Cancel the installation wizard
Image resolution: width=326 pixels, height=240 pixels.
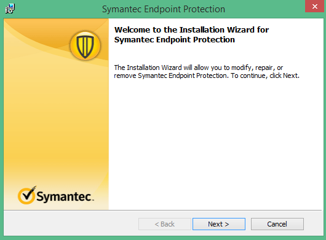pos(277,224)
